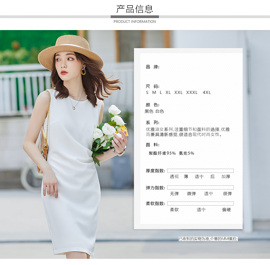Click 偏硬 under softness index

tap(226, 210)
